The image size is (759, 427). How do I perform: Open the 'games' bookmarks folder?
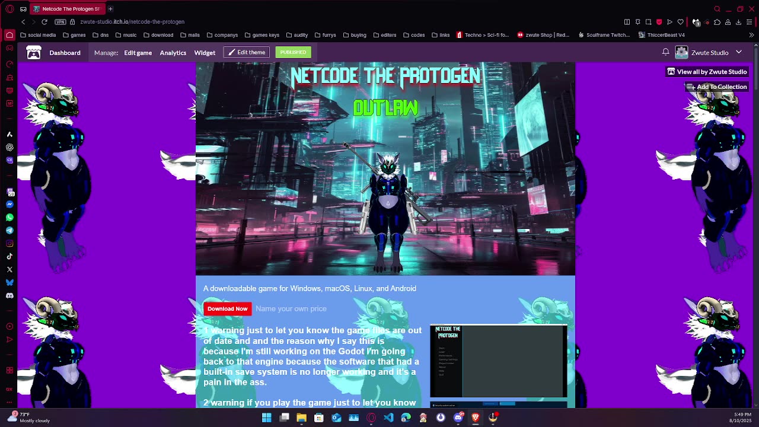pyautogui.click(x=74, y=35)
